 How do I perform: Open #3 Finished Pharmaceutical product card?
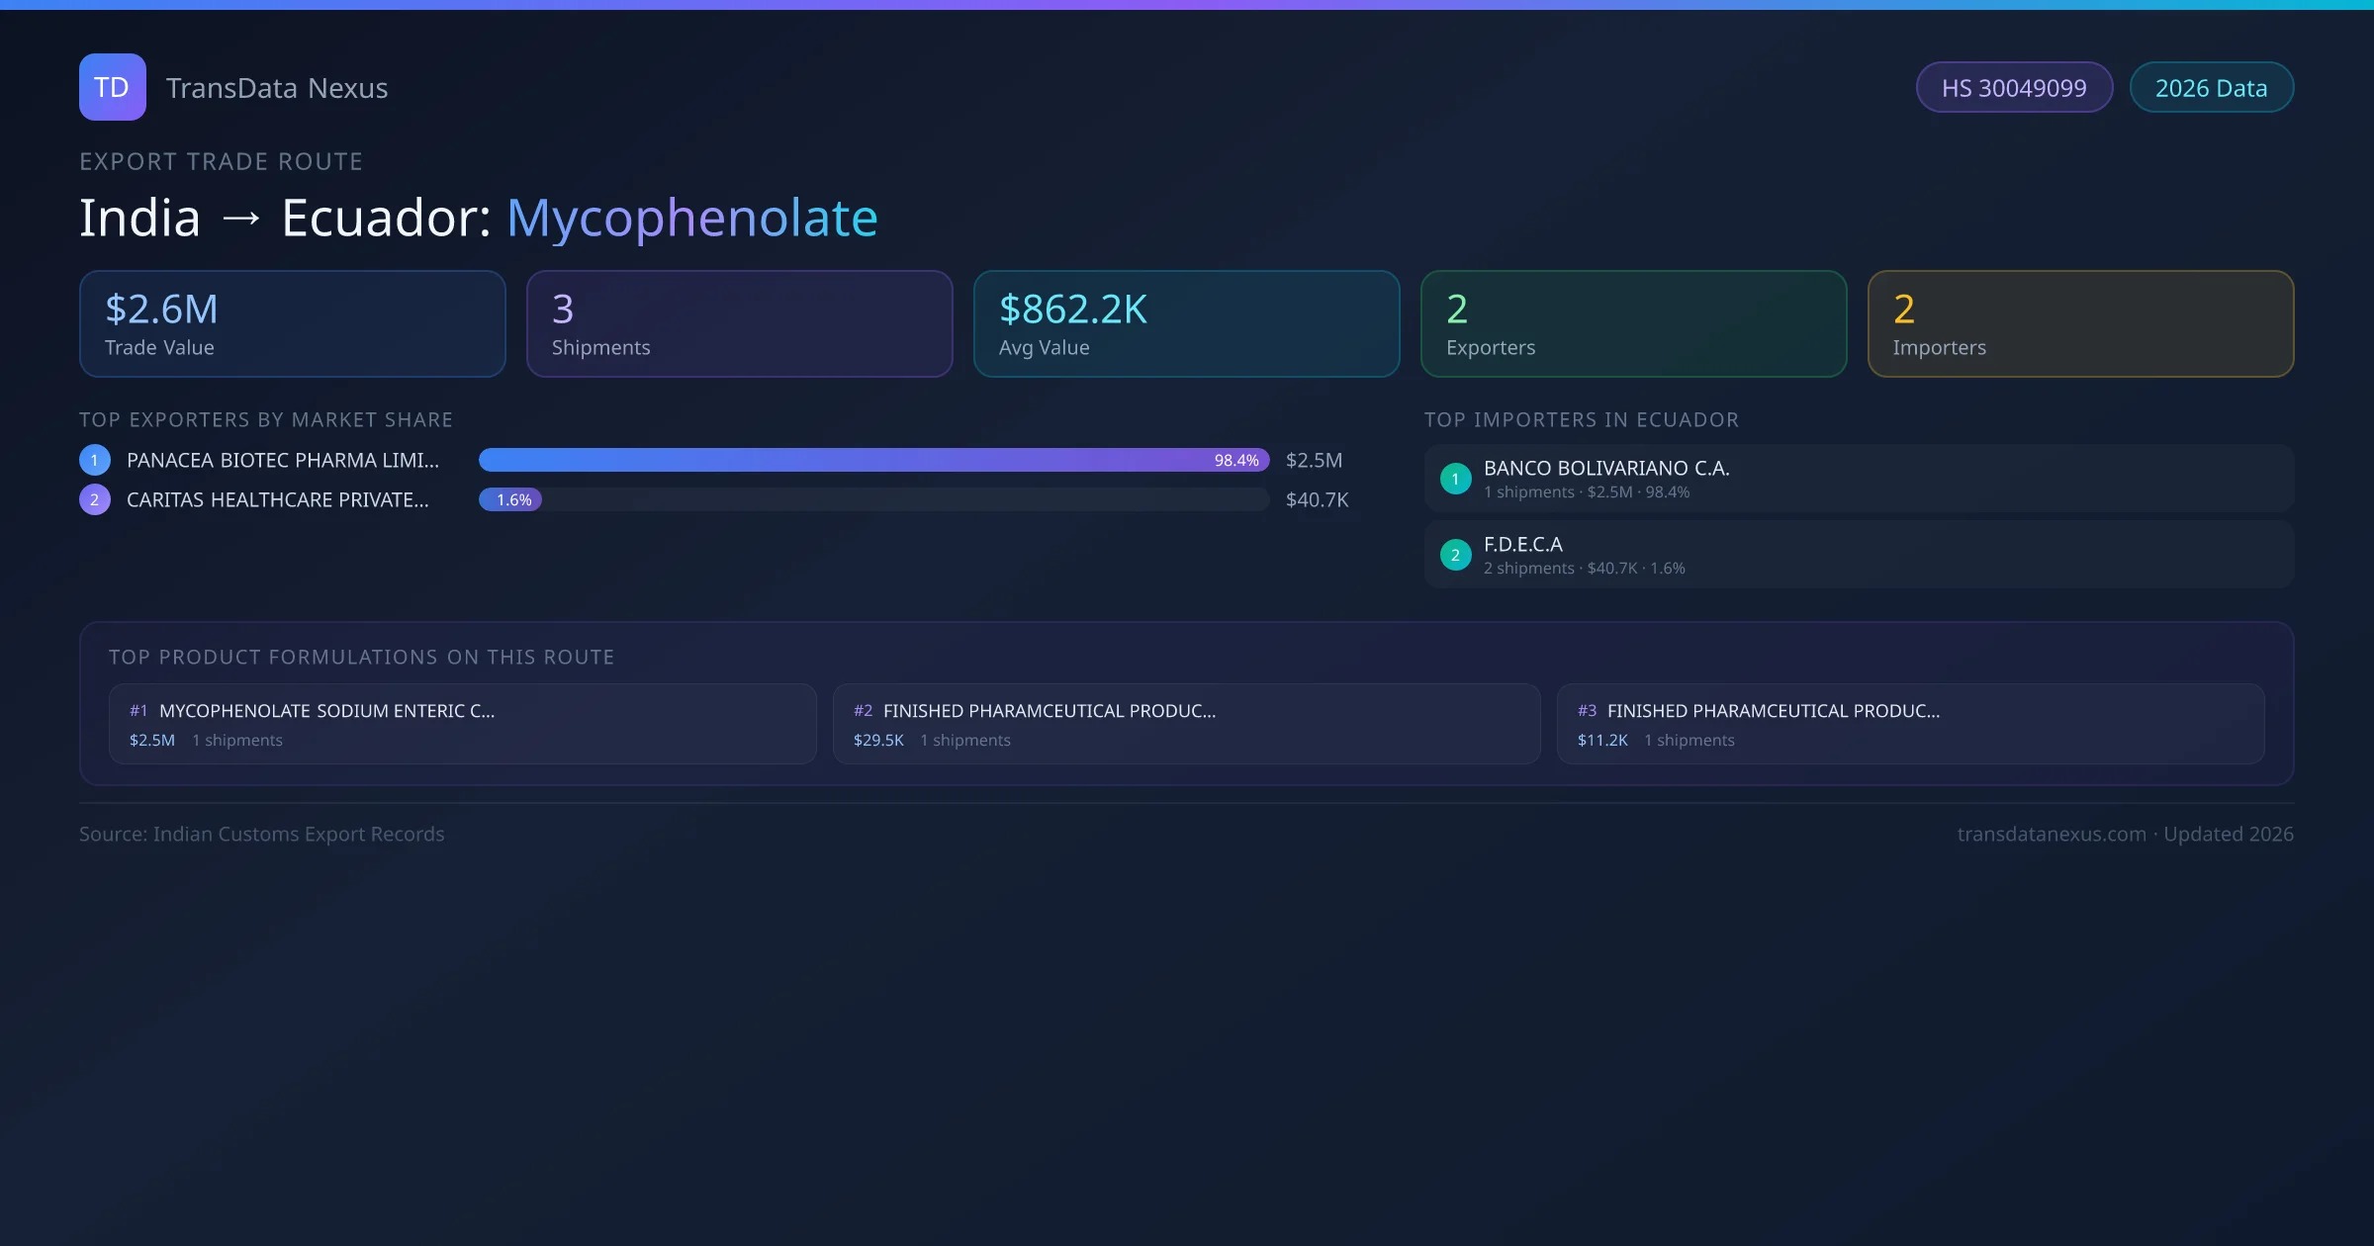[x=1910, y=724]
